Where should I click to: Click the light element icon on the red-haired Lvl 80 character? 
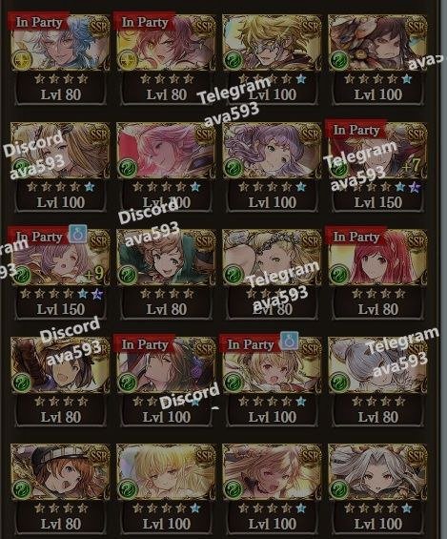pos(129,59)
